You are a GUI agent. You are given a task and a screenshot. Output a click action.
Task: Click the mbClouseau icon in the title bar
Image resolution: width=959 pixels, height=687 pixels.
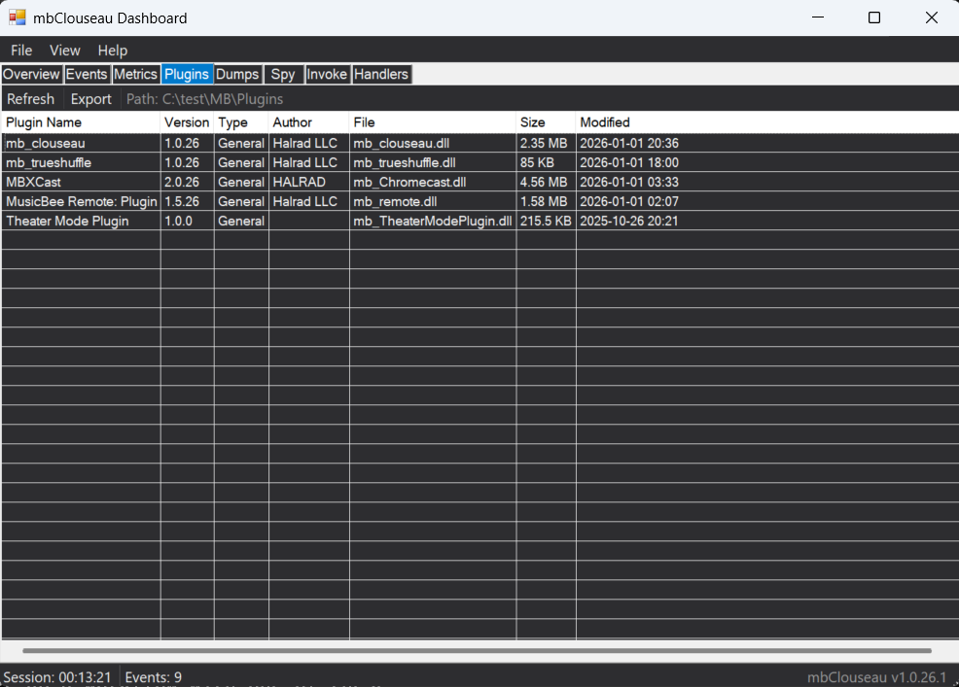coord(17,17)
